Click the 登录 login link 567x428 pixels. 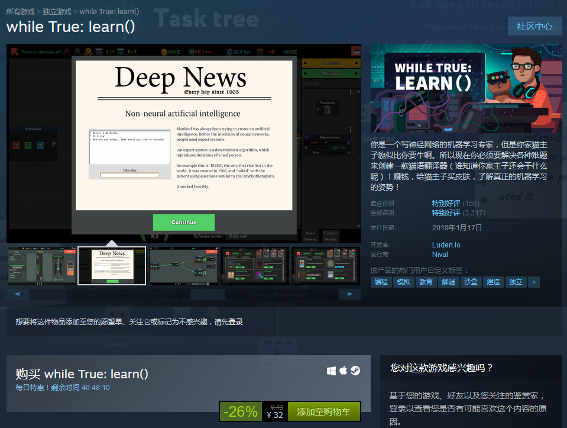point(235,322)
